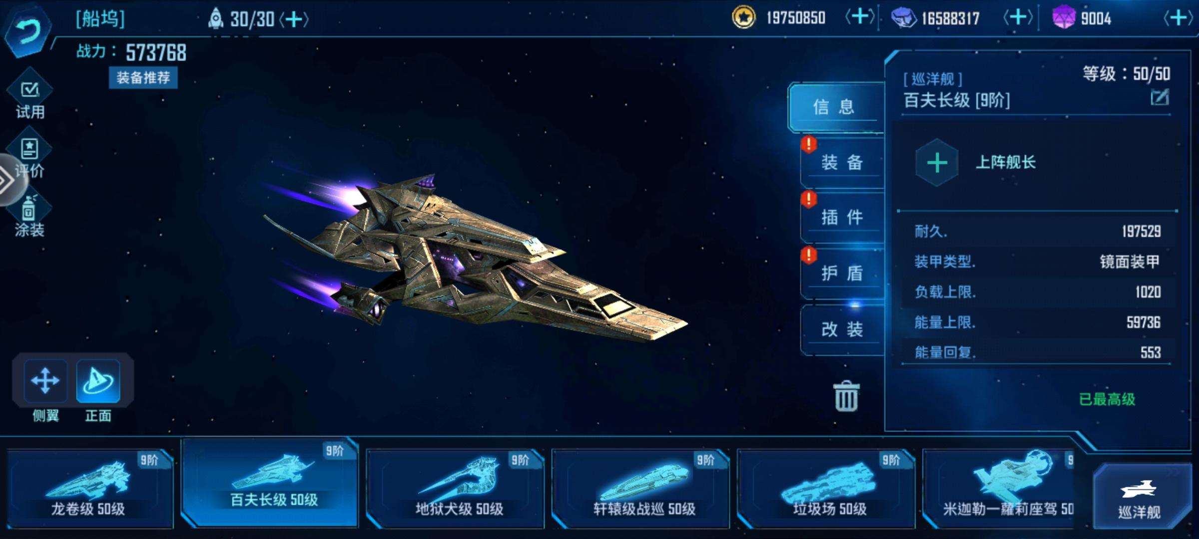Screen dimensions: 1199x539
Task: Expand dock capacity 30/30 with plus
Action: 294,19
